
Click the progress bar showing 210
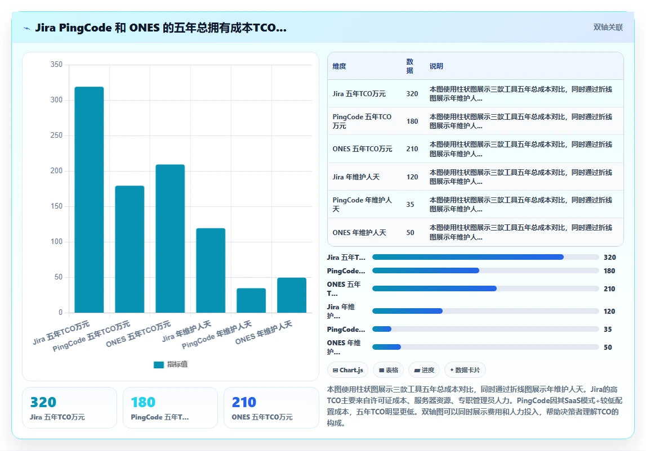point(485,289)
